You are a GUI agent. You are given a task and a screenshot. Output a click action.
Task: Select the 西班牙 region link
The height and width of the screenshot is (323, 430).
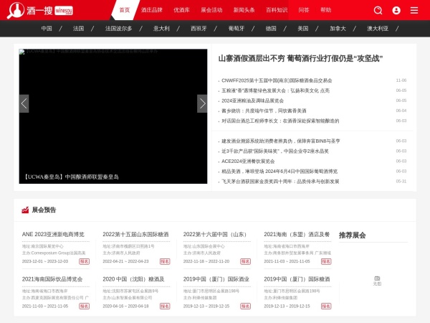click(199, 28)
